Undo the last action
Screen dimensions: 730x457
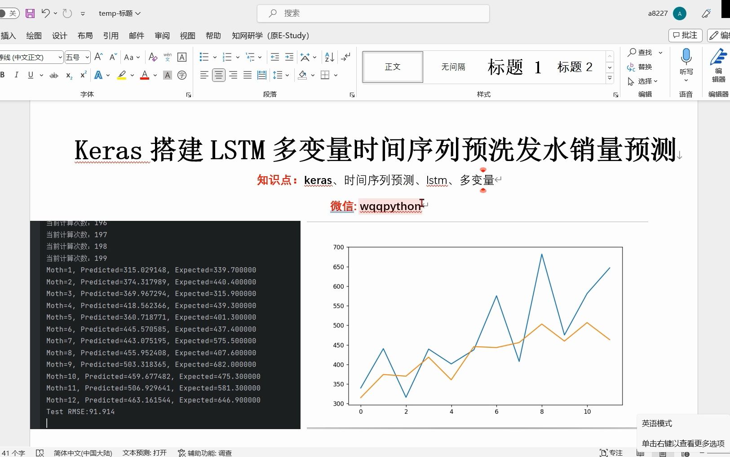(45, 13)
